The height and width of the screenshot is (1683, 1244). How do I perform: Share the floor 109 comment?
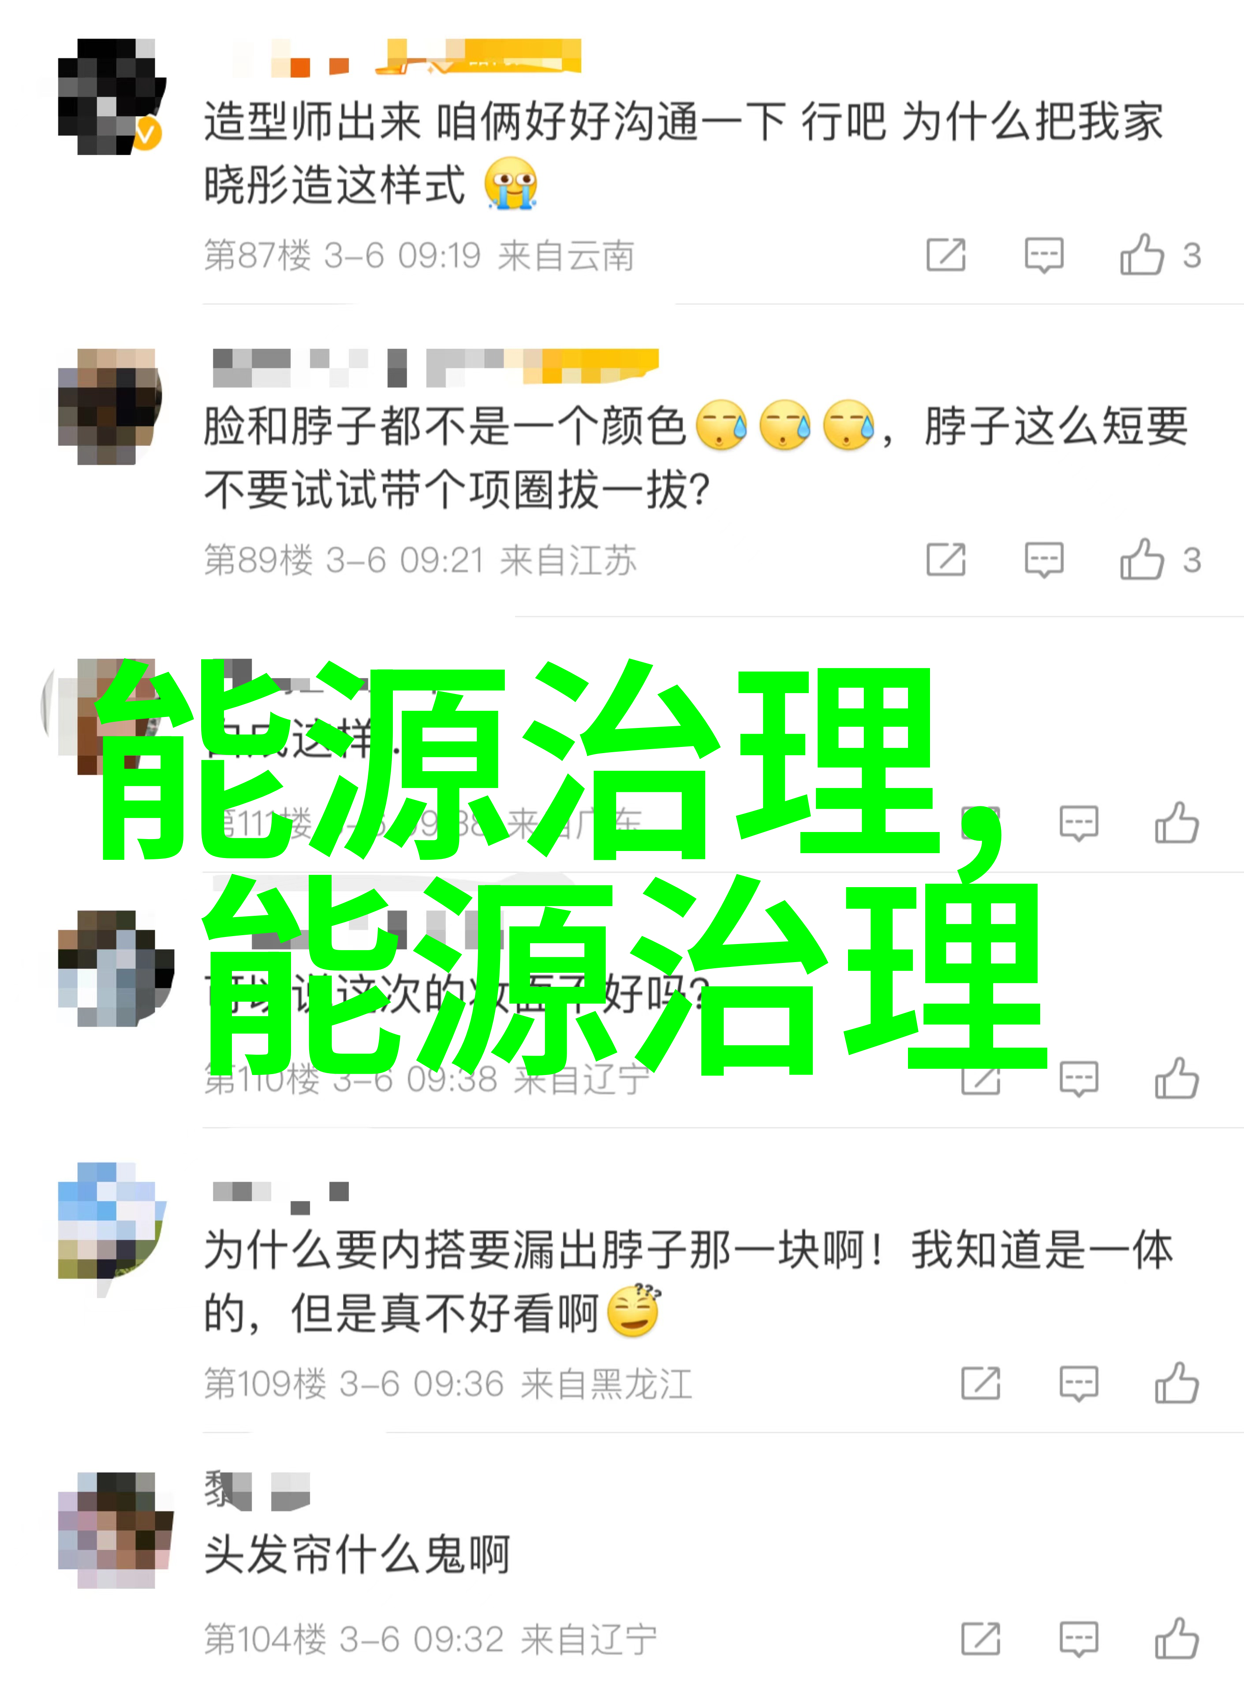coord(980,1383)
